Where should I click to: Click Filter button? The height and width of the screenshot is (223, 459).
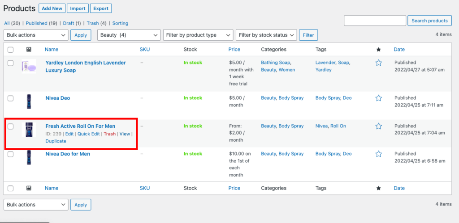[308, 35]
